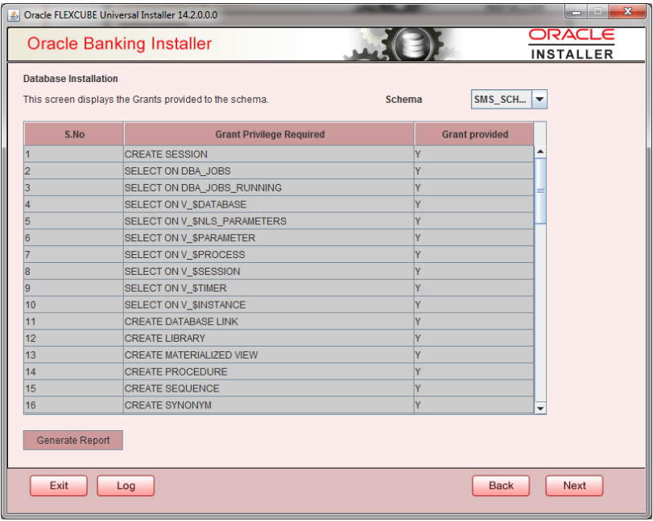Click the Generate Report button

(73, 440)
